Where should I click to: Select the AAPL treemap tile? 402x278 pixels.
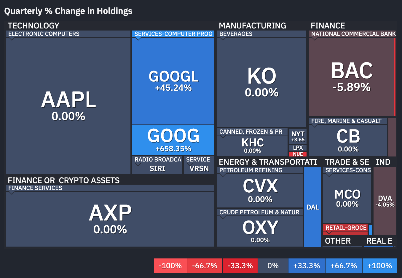(x=68, y=106)
